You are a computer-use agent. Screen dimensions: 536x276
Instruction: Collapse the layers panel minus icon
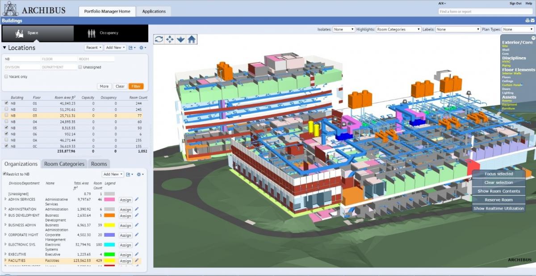point(533,38)
